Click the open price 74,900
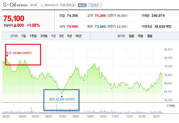 click(x=72, y=26)
